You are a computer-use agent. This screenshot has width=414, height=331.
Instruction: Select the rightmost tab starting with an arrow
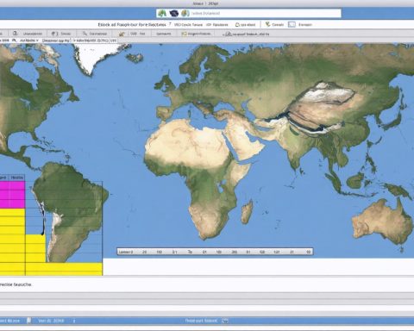point(95,41)
